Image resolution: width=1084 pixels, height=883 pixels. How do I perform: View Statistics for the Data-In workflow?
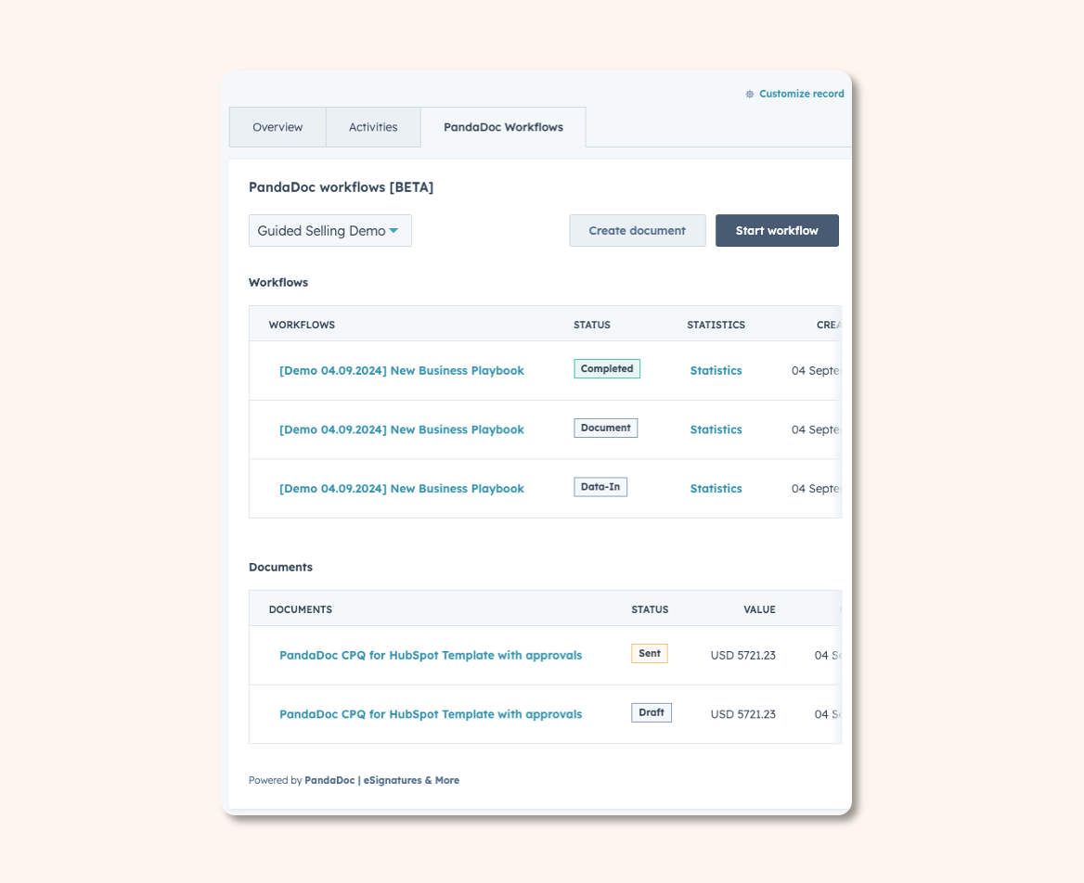(716, 488)
